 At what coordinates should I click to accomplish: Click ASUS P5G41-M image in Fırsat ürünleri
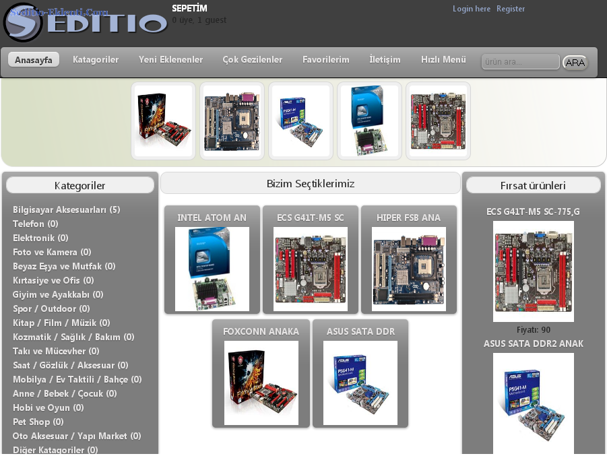tap(534, 403)
